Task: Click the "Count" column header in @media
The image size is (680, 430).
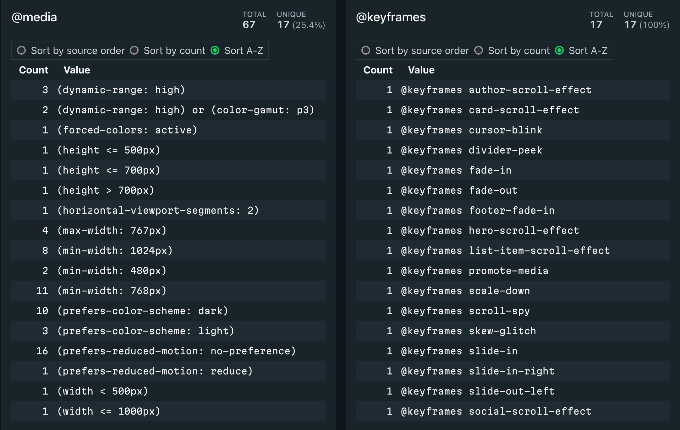Action: pyautogui.click(x=34, y=70)
